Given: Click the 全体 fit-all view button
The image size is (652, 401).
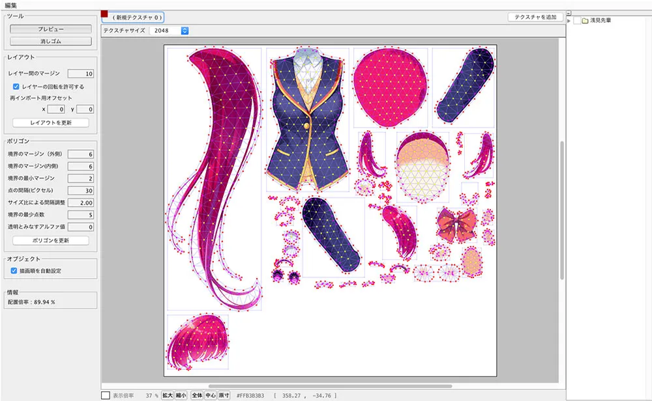Looking at the screenshot, I should click(x=196, y=395).
